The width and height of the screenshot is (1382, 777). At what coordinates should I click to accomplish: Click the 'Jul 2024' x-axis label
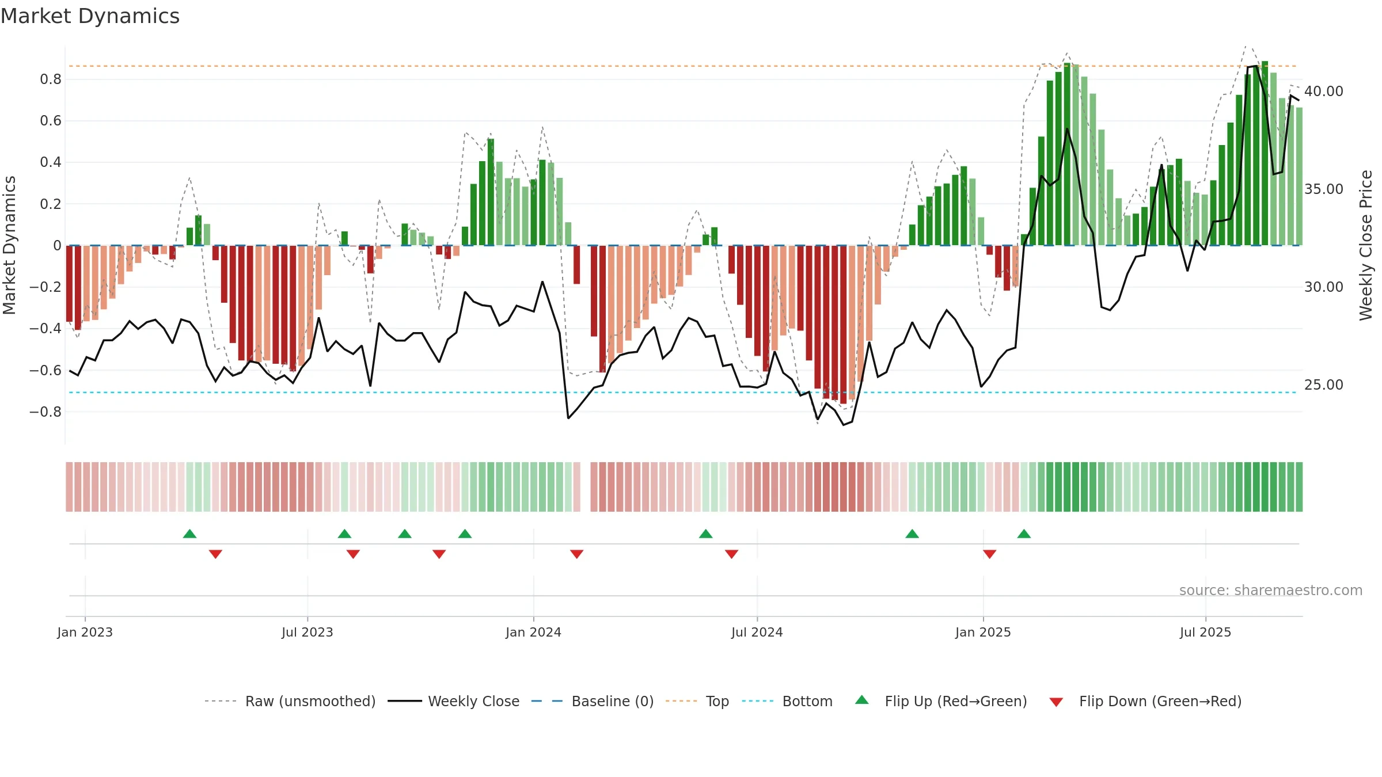[757, 632]
